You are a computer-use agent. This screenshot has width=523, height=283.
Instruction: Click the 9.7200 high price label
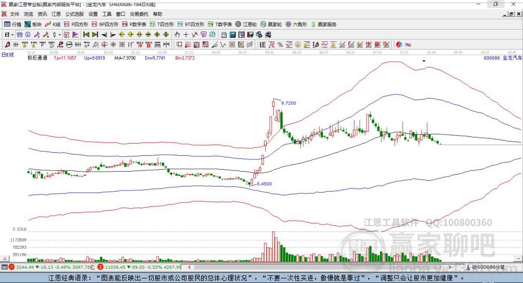(289, 103)
